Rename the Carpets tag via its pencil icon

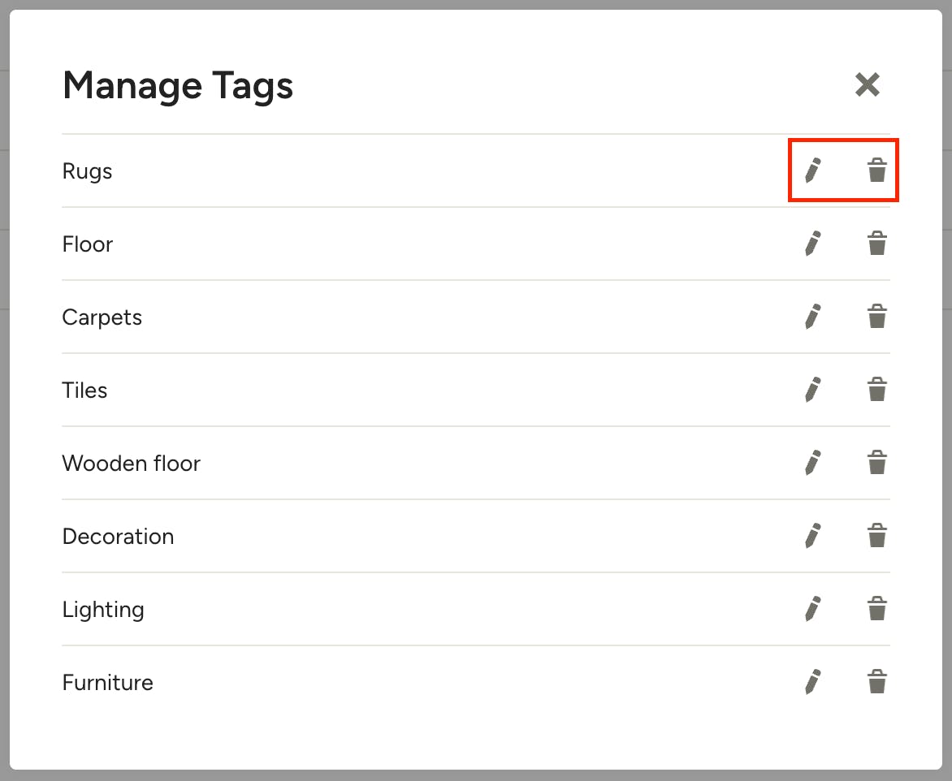click(813, 317)
